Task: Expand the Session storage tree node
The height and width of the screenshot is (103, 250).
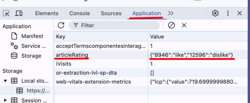Action: coord(5,100)
